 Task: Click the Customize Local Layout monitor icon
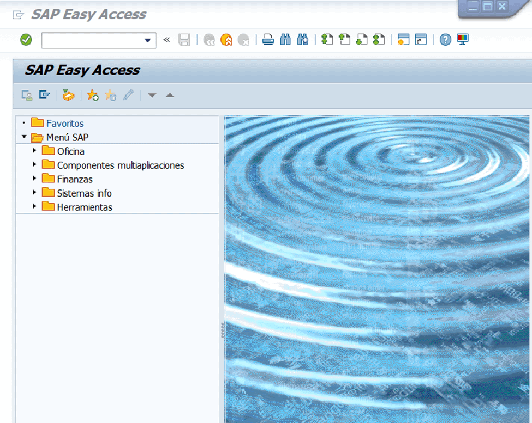coord(463,40)
